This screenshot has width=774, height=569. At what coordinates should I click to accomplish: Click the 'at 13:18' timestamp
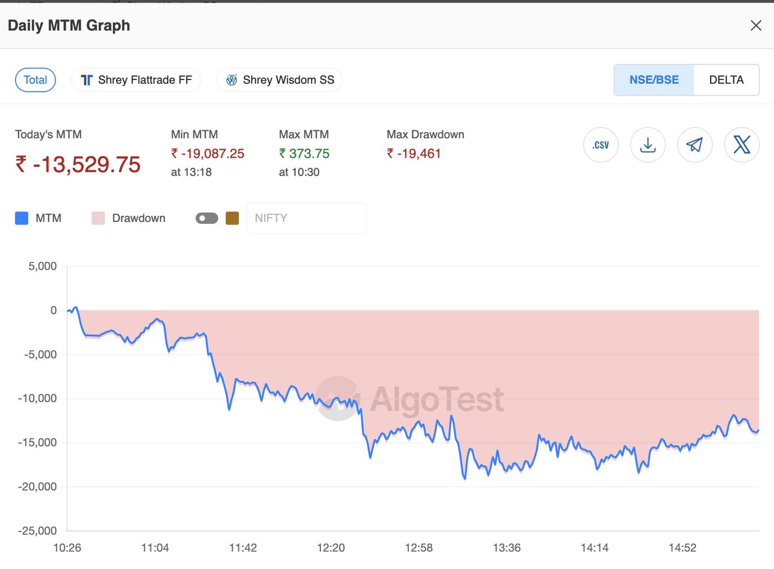click(x=192, y=172)
